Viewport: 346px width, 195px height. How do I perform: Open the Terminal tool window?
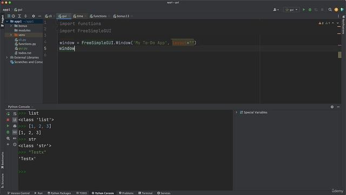coord(145,193)
